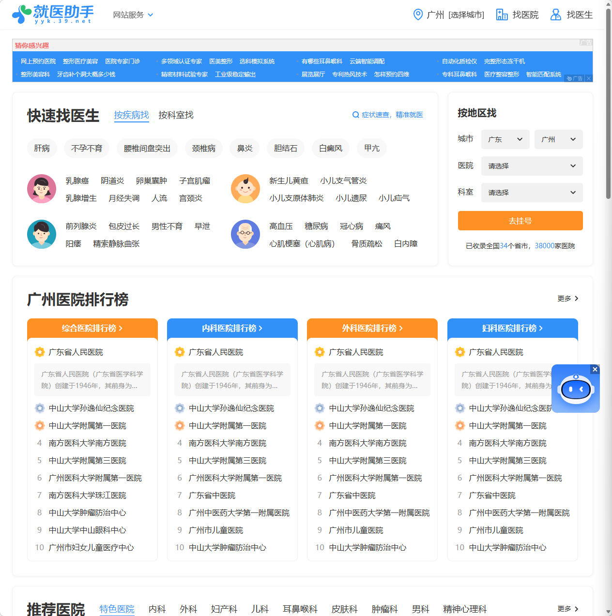Open the 科室 请选择 dropdown
The width and height of the screenshot is (612, 616).
(x=532, y=193)
